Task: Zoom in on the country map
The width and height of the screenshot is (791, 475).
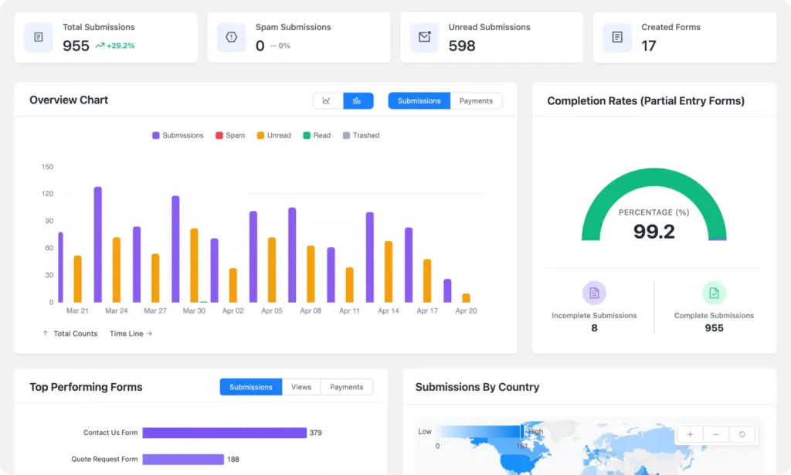Action: pyautogui.click(x=690, y=434)
